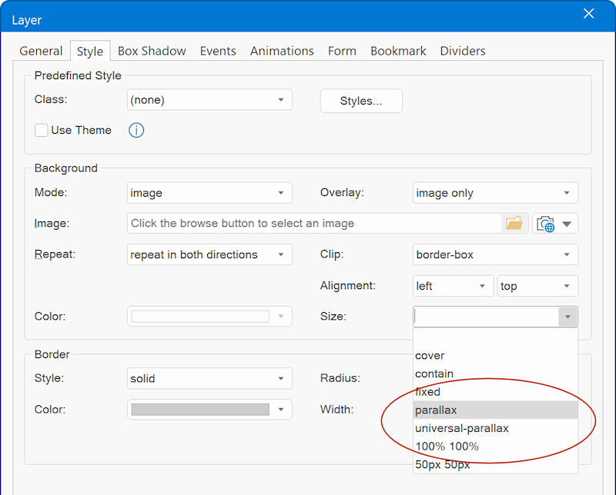Screen dimensions: 616x495
Task: Open the Repeat dropdown
Action: point(209,254)
